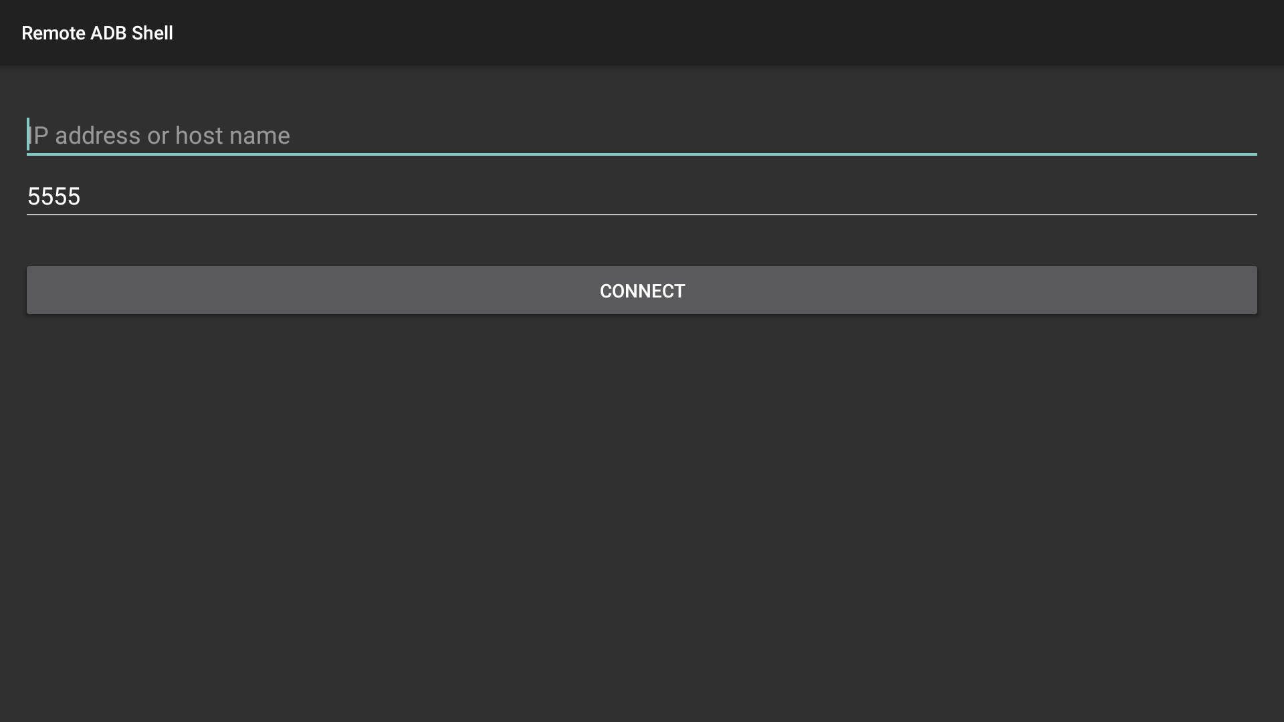The image size is (1284, 722).
Task: Click inside the host name placeholder text
Action: (159, 136)
